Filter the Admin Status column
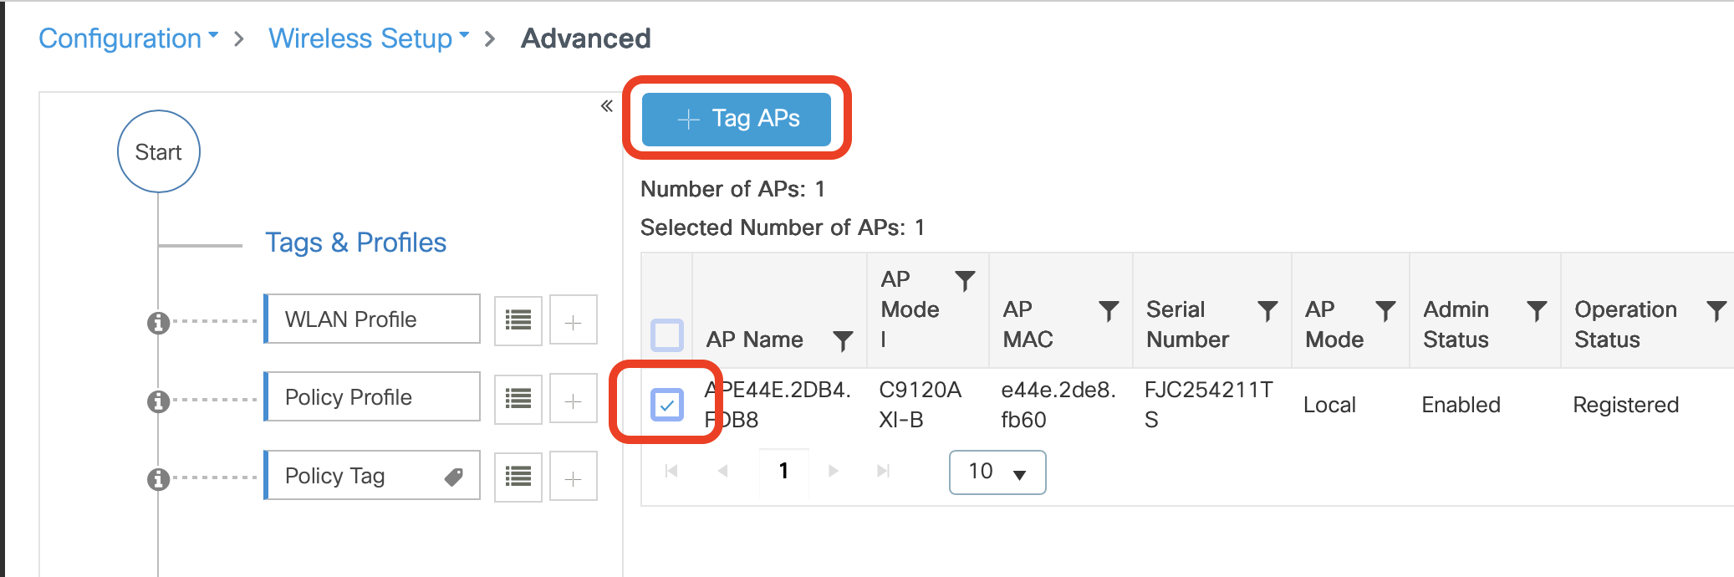Viewport: 1734px width, 577px height. [x=1536, y=311]
